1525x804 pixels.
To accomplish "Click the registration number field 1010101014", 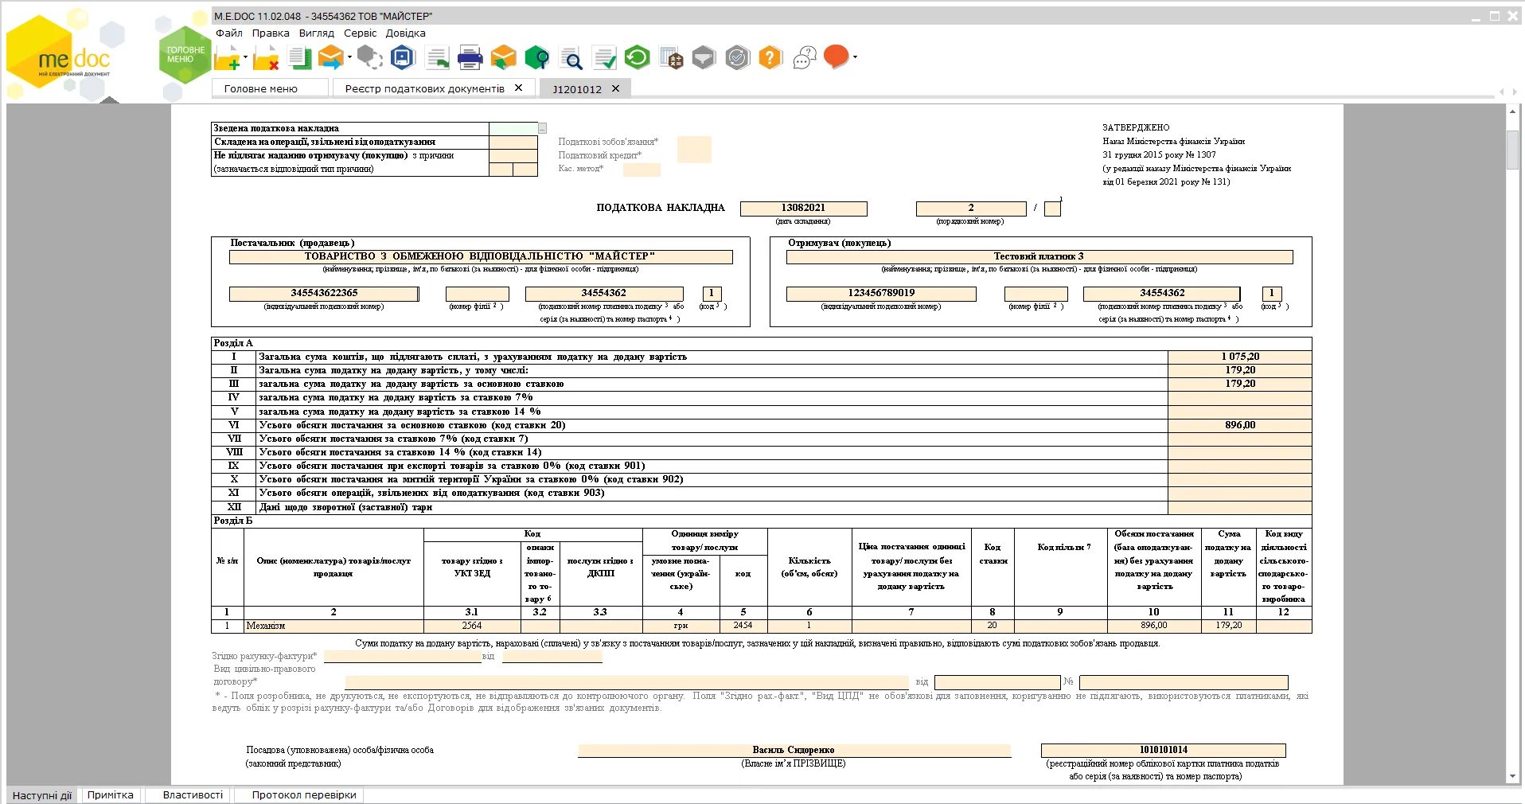I will click(x=1164, y=750).
